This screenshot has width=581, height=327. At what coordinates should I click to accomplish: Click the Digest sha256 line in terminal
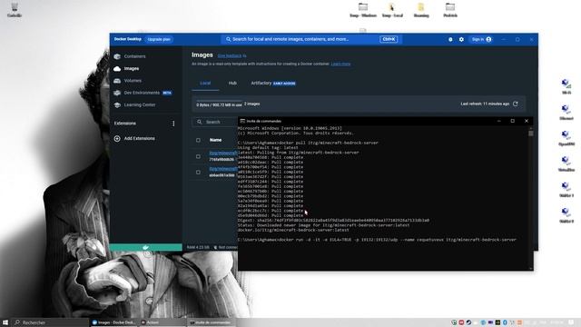click(x=333, y=220)
